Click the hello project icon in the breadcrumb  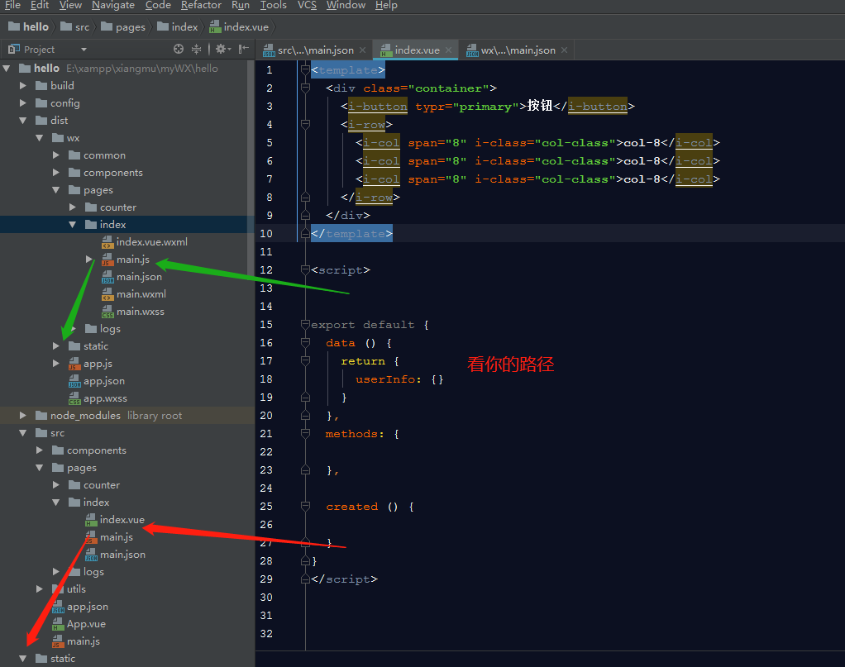13,26
